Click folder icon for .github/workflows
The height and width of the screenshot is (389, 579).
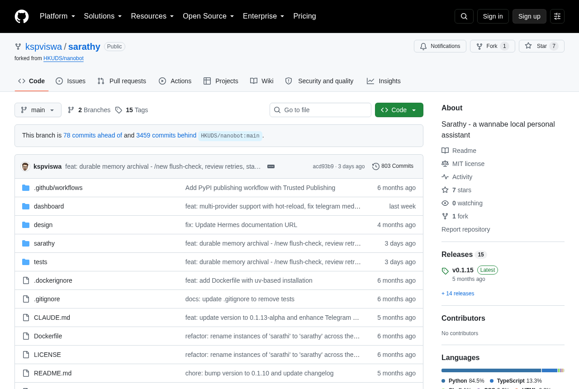point(26,188)
